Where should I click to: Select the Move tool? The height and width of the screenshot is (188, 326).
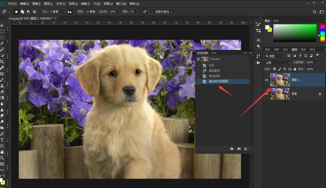click(x=2, y=26)
